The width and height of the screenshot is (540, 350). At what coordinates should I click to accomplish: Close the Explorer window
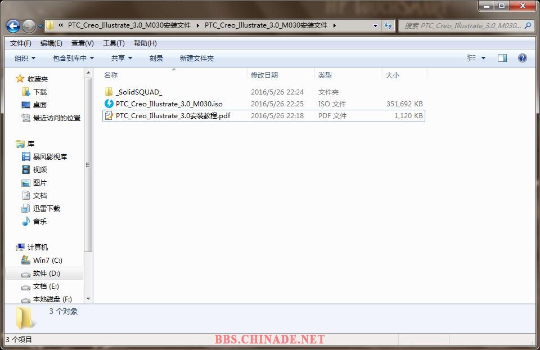[x=523, y=6]
